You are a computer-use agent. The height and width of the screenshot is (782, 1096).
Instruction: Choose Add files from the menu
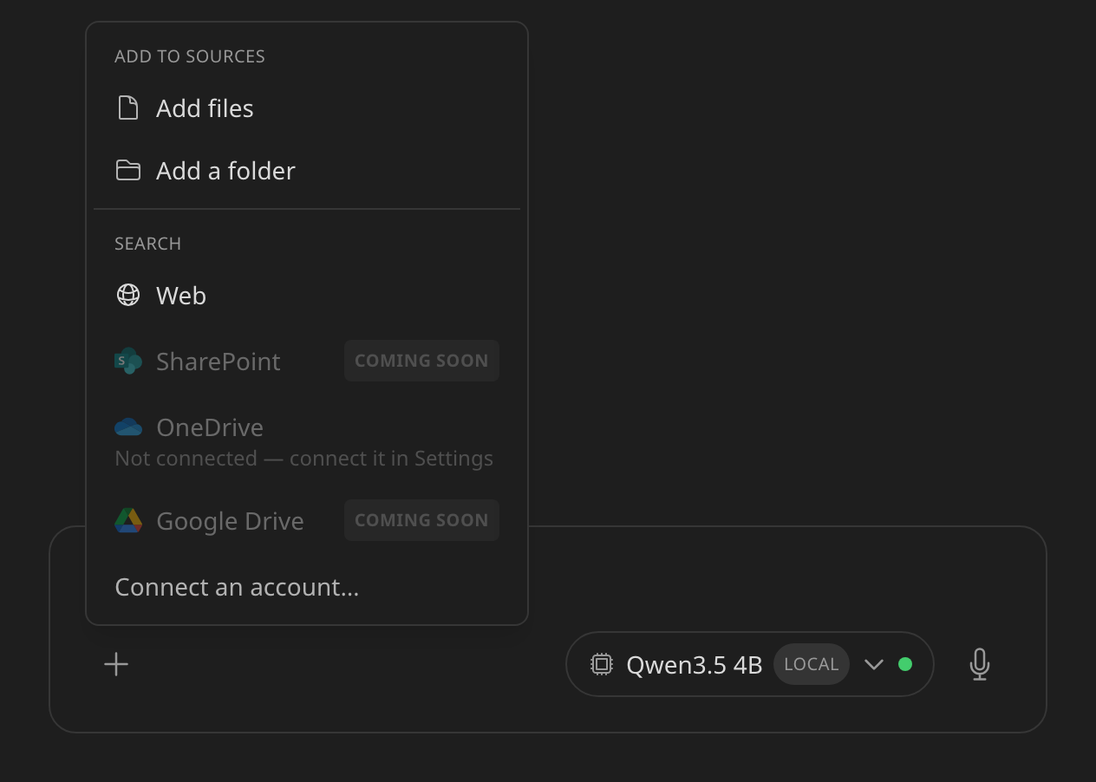pyautogui.click(x=307, y=108)
